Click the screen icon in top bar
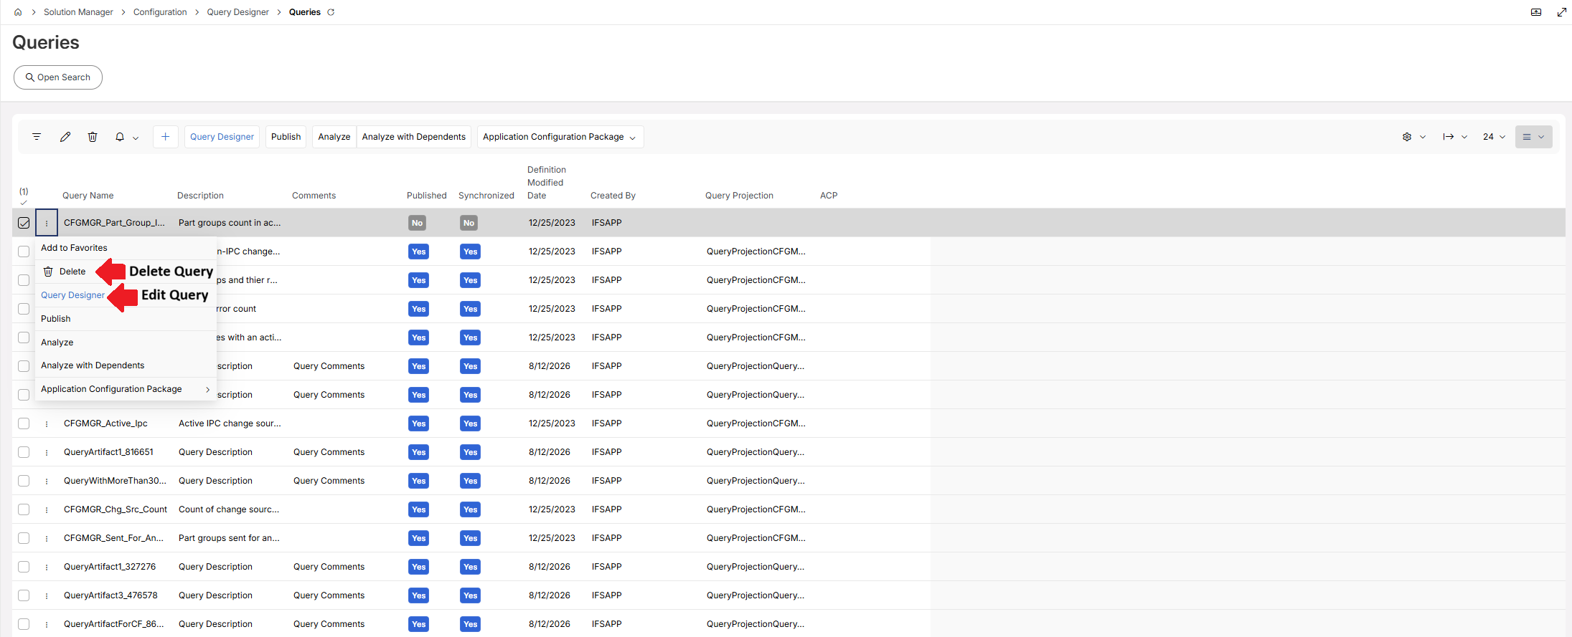The image size is (1572, 637). [x=1536, y=12]
